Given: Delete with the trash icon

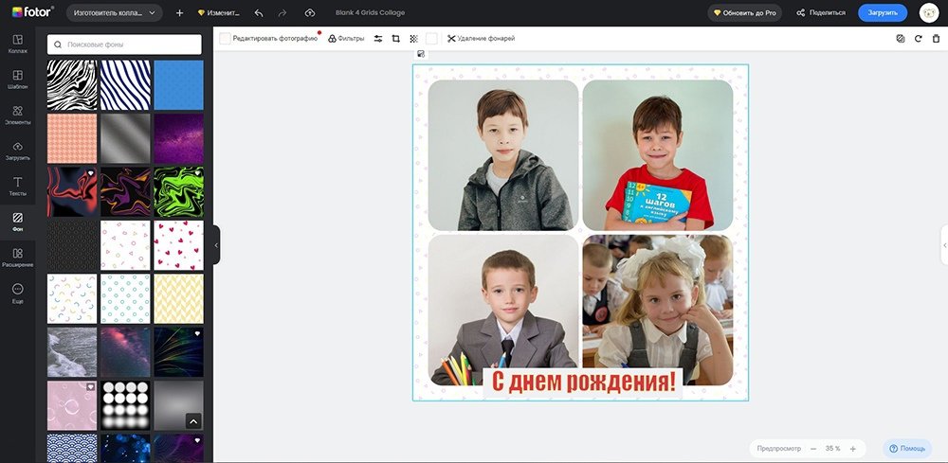Looking at the screenshot, I should tap(936, 39).
